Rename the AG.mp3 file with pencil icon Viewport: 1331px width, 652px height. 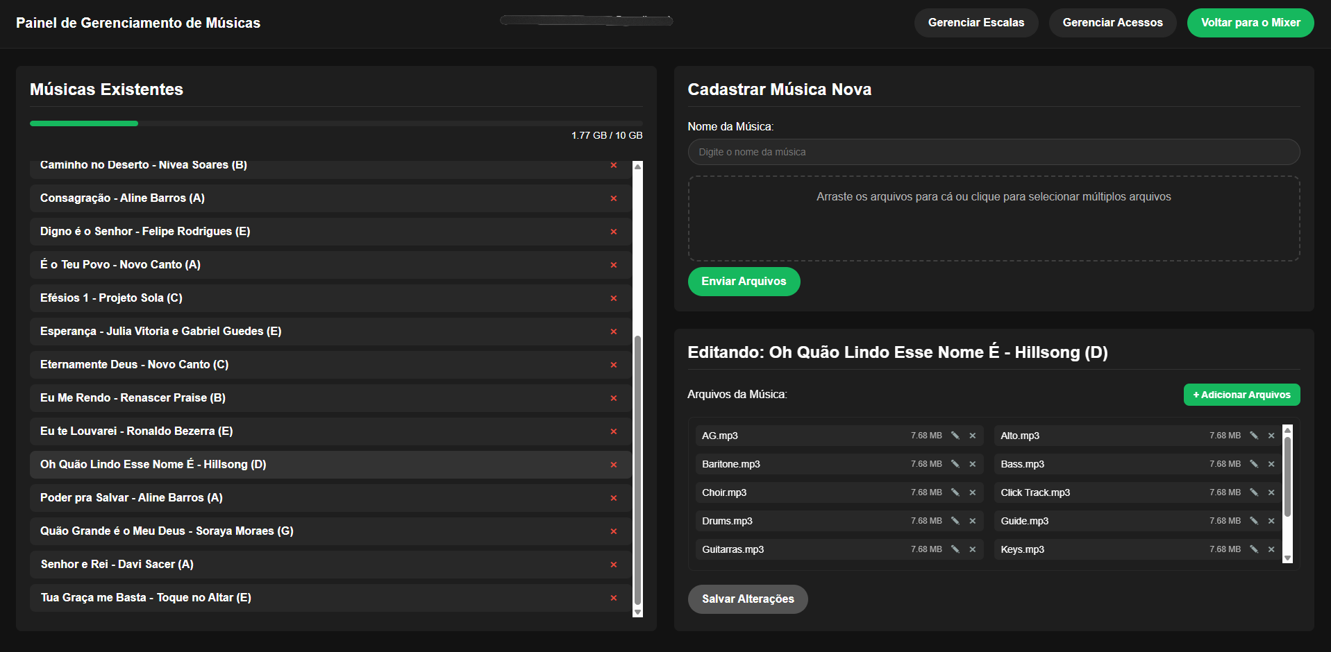pos(955,436)
